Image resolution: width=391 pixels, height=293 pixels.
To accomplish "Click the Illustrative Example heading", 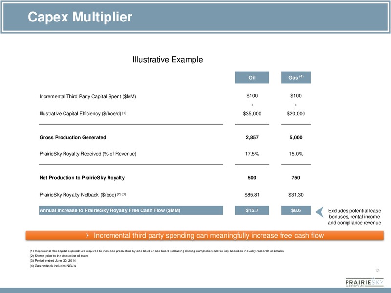I will [x=168, y=60].
